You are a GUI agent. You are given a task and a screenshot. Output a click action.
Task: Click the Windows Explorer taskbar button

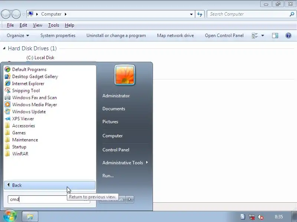(x=30, y=216)
